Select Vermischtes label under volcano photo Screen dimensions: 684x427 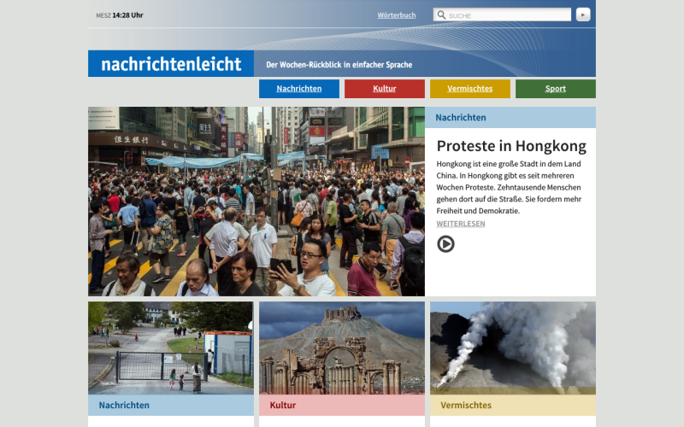(x=466, y=405)
